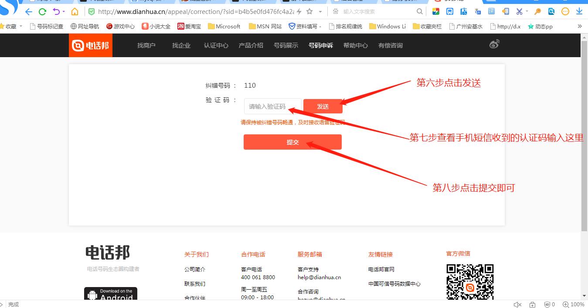Screen dimensions: 588x308
Task: Open the 帮助中心 navigation item
Action: tap(355, 45)
